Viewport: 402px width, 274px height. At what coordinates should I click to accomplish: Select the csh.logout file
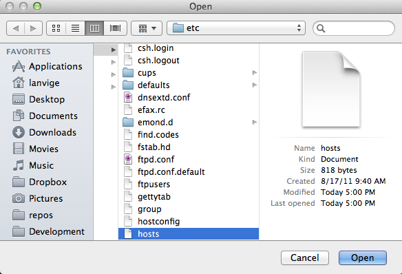click(x=189, y=61)
